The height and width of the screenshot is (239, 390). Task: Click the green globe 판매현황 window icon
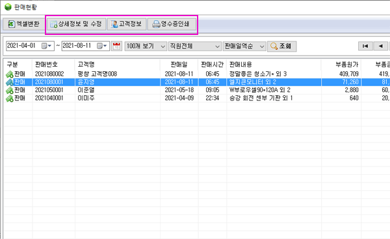[8, 7]
